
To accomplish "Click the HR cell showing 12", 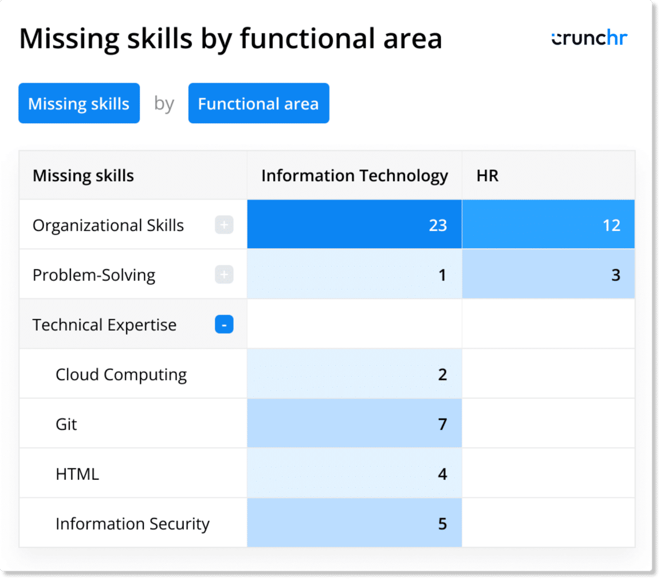I will (x=548, y=225).
